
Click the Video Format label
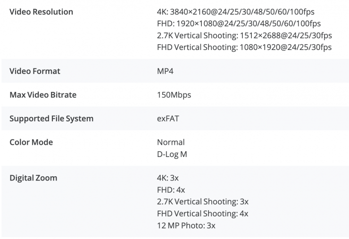[x=35, y=71]
